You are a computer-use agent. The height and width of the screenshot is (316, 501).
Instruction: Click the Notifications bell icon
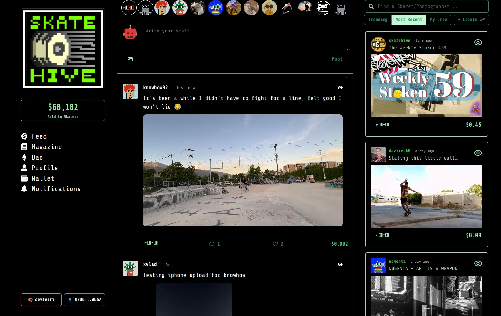pos(24,189)
